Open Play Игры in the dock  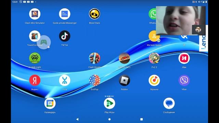[x=109, y=103]
